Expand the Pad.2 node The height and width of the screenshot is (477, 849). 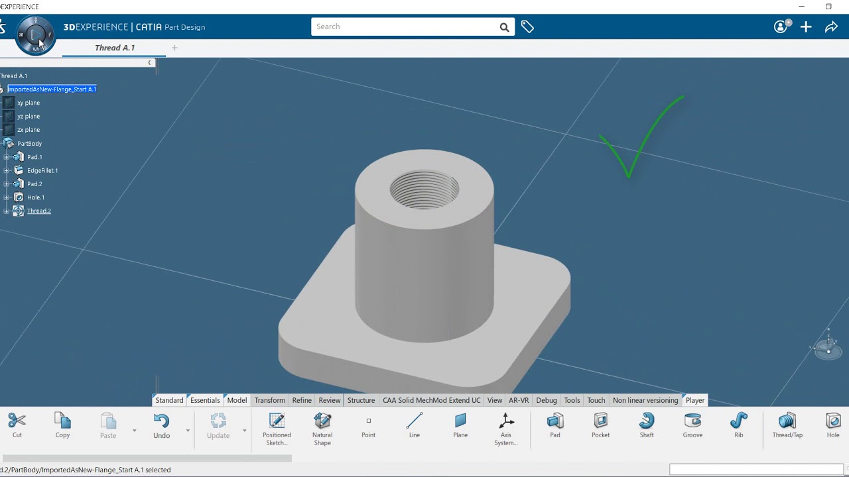[x=6, y=184]
